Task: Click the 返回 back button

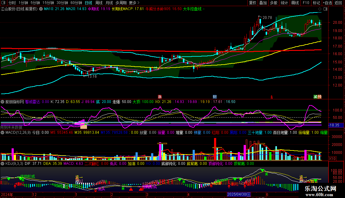Action: point(338,3)
